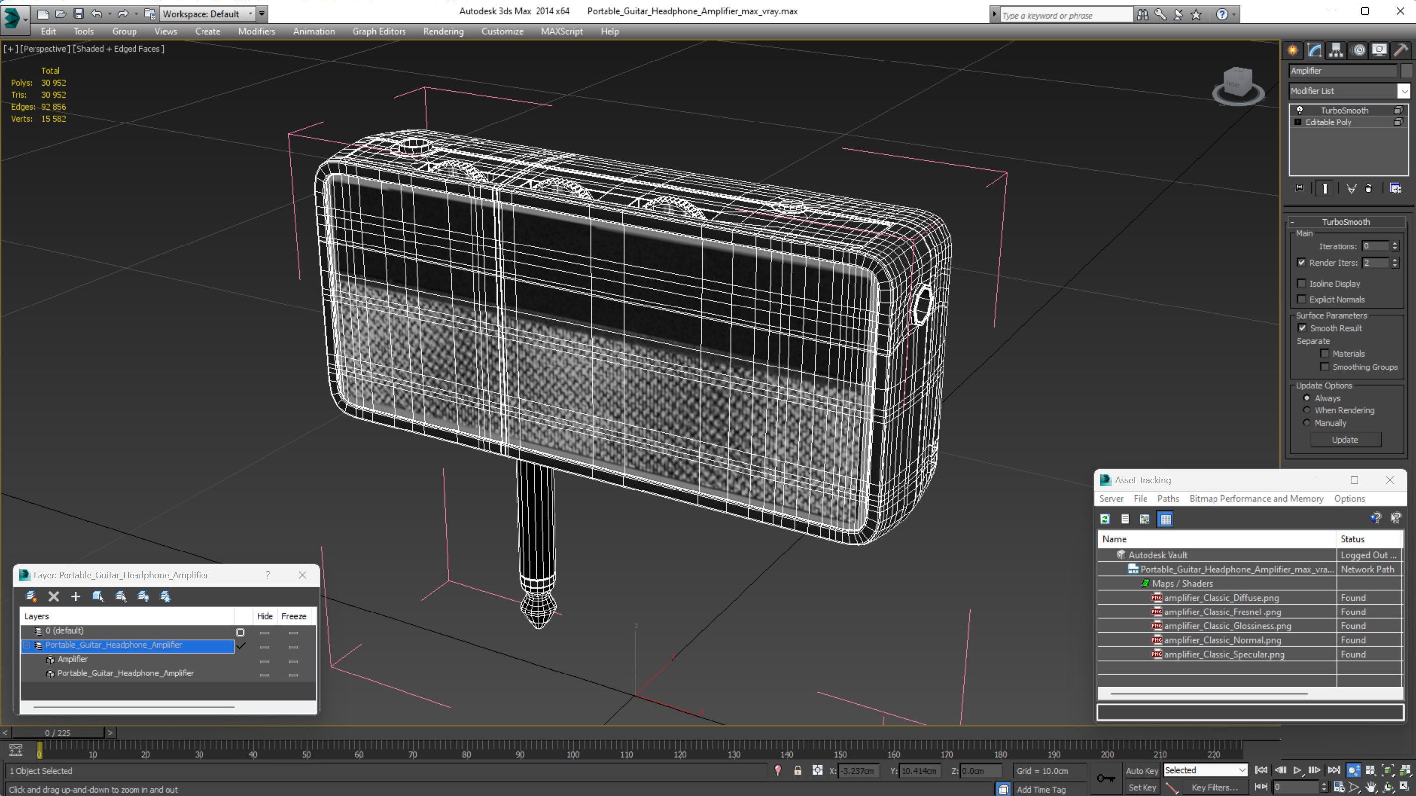Open Bitmap Performance and Memory menu
This screenshot has width=1416, height=796.
click(1256, 498)
